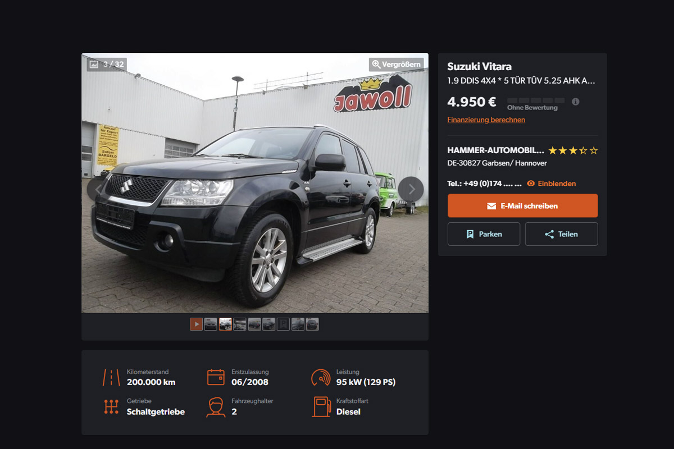
Task: Select the last thumbnail in gallery strip
Action: [312, 324]
